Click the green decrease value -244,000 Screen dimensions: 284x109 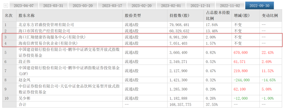(x=242, y=80)
